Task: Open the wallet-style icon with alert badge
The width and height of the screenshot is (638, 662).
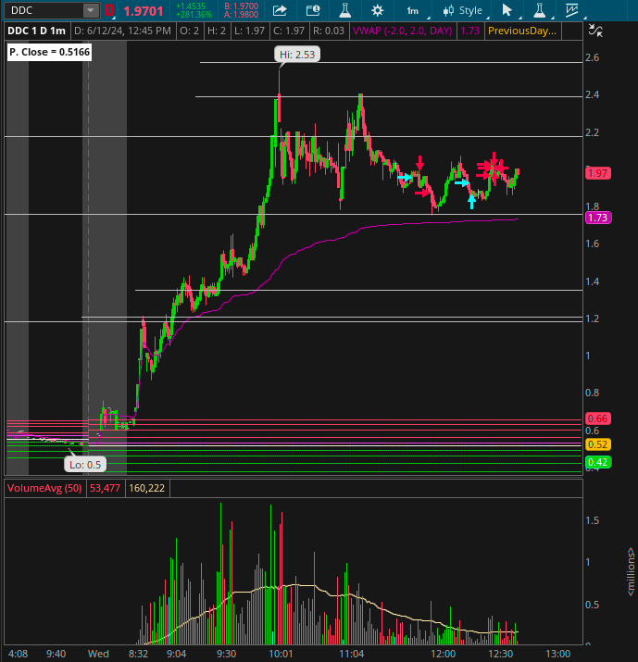Action: pyautogui.click(x=313, y=10)
